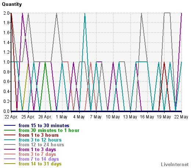The width and height of the screenshot is (191, 168).
Task: Click the '22 May' date label
Action: pos(181,117)
